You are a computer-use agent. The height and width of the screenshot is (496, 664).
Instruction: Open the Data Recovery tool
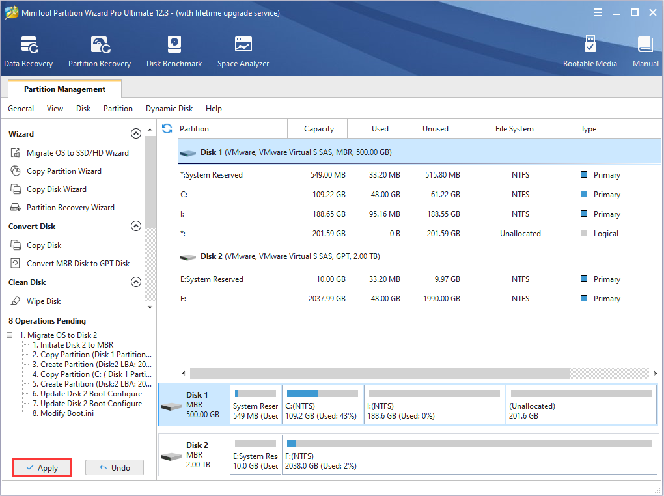click(x=29, y=51)
